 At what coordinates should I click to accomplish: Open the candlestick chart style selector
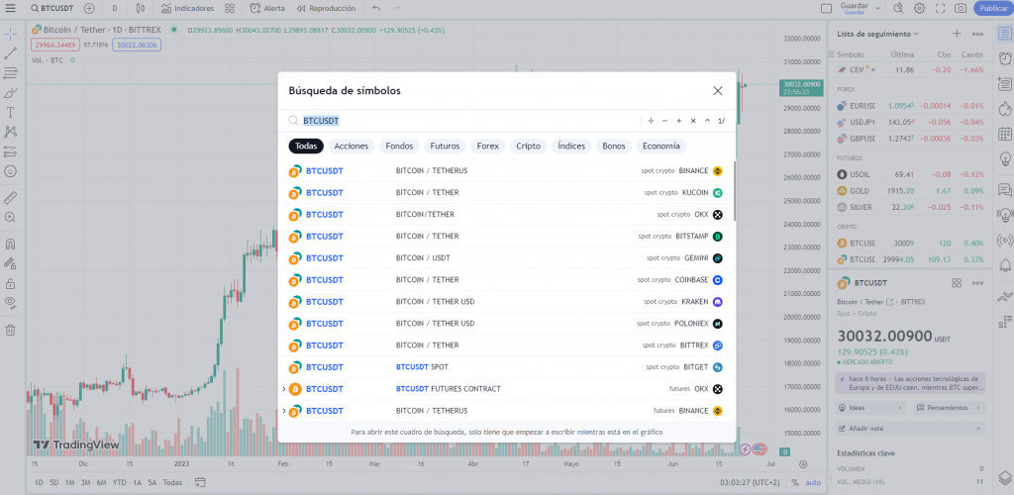coord(141,8)
